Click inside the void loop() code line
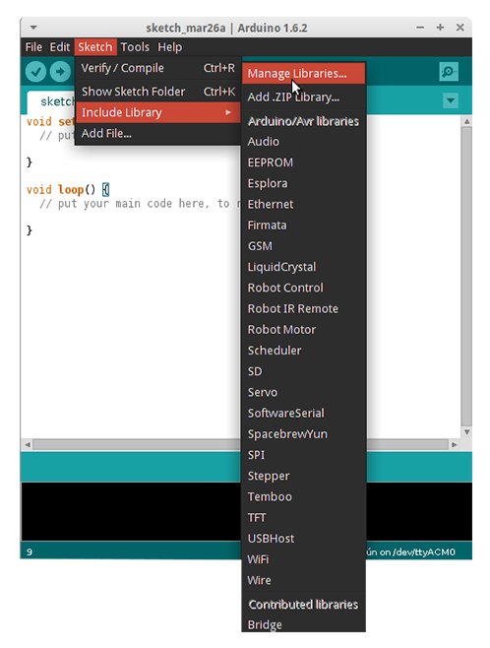 pos(68,190)
